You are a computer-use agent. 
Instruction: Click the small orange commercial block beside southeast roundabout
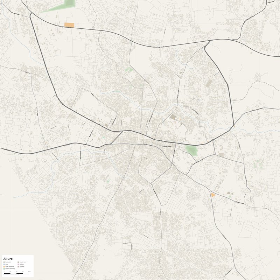pyautogui.click(x=213, y=195)
